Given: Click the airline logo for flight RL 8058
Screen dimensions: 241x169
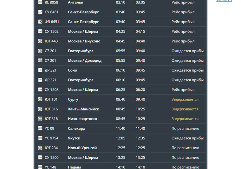Looking at the screenshot, I should click(x=40, y=2).
